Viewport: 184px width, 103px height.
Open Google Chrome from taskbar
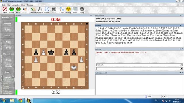20,100
